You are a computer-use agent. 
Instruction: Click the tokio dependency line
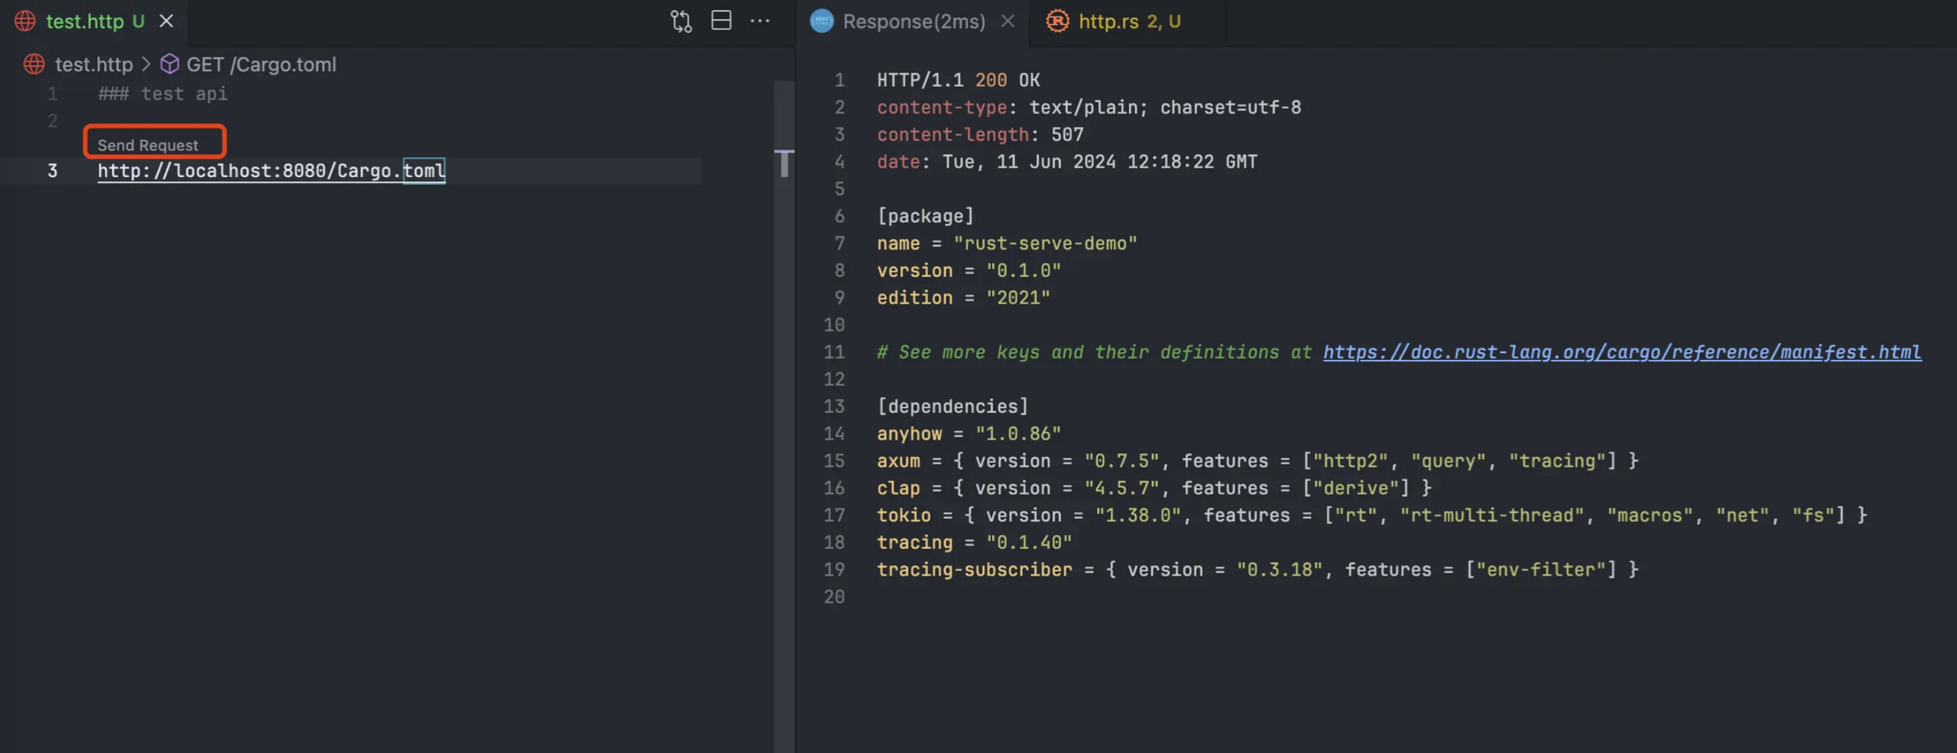[x=1371, y=515]
